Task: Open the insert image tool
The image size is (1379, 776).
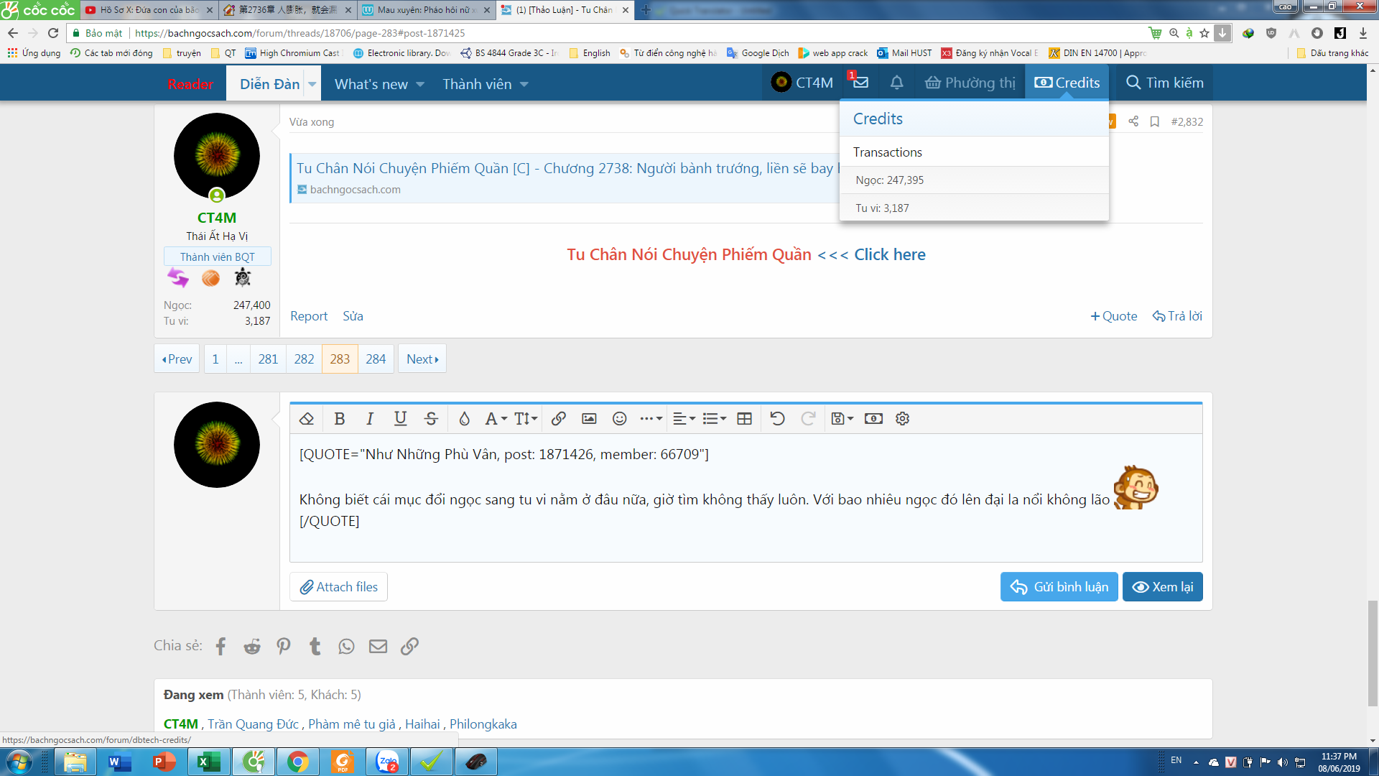Action: (x=589, y=418)
